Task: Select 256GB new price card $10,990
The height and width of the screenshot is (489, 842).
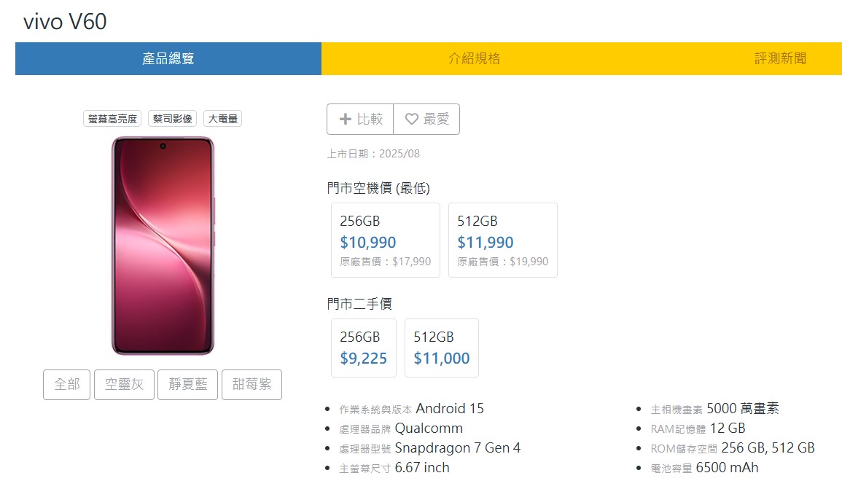Action: click(386, 240)
